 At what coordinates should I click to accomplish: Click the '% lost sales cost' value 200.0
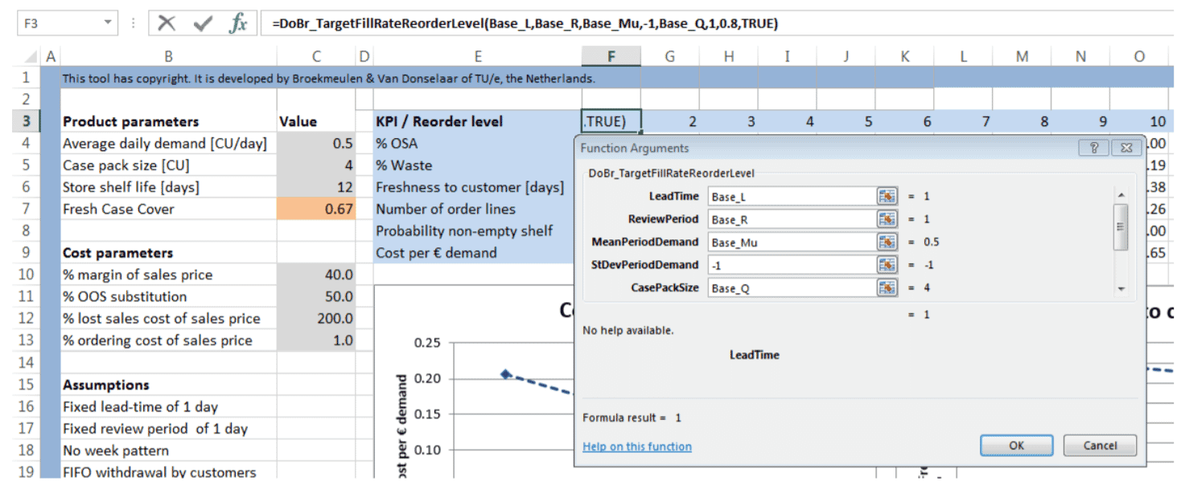click(316, 319)
